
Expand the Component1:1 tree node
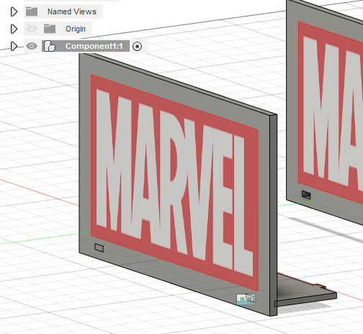coord(14,46)
